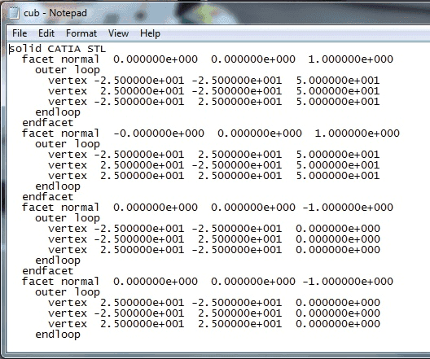Click the first 'endfacet' line
This screenshot has height=359, width=430.
48,122
